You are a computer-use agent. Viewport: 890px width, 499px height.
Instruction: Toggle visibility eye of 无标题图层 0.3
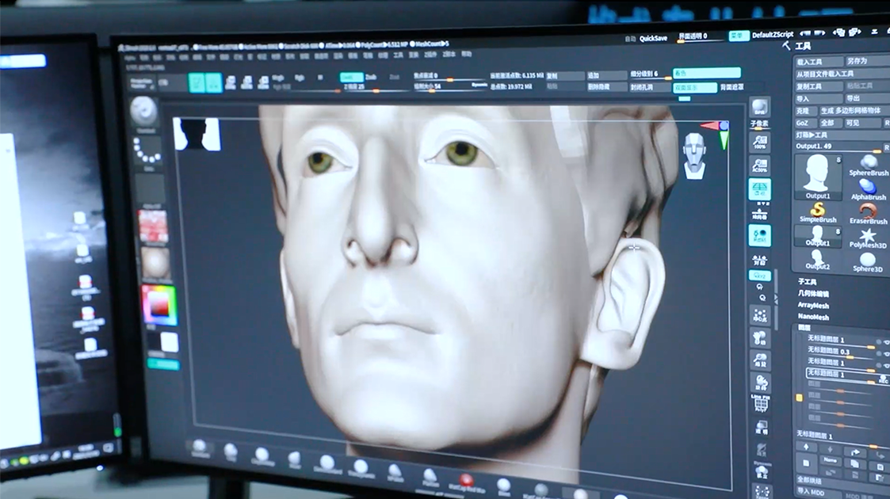(x=886, y=353)
